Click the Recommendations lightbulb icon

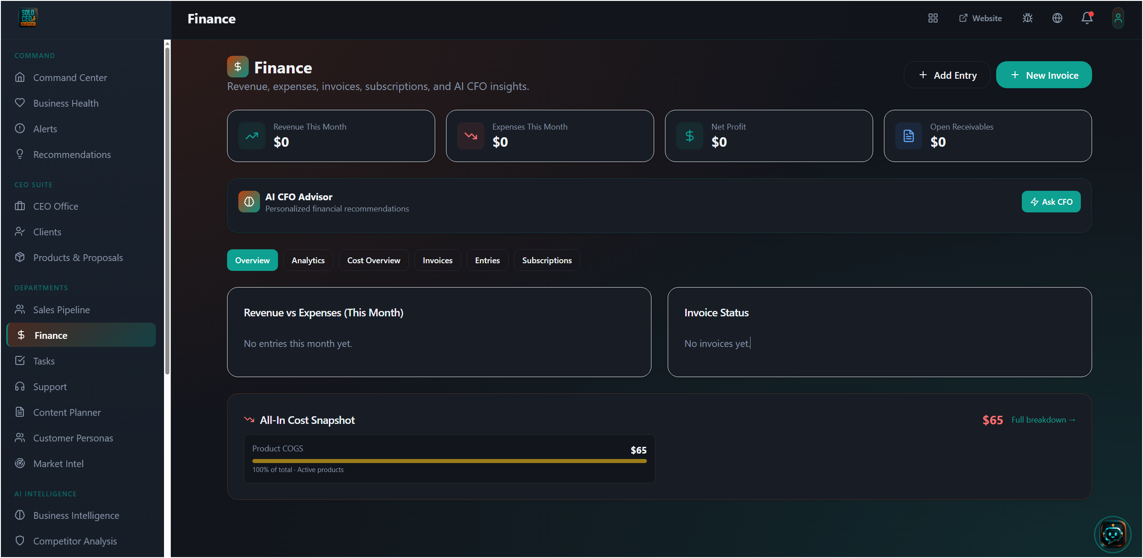pos(20,154)
